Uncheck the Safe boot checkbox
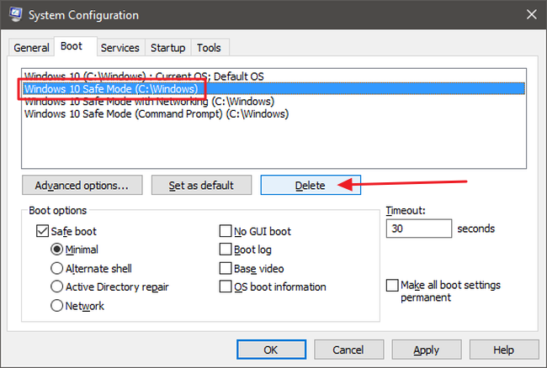 tap(42, 231)
